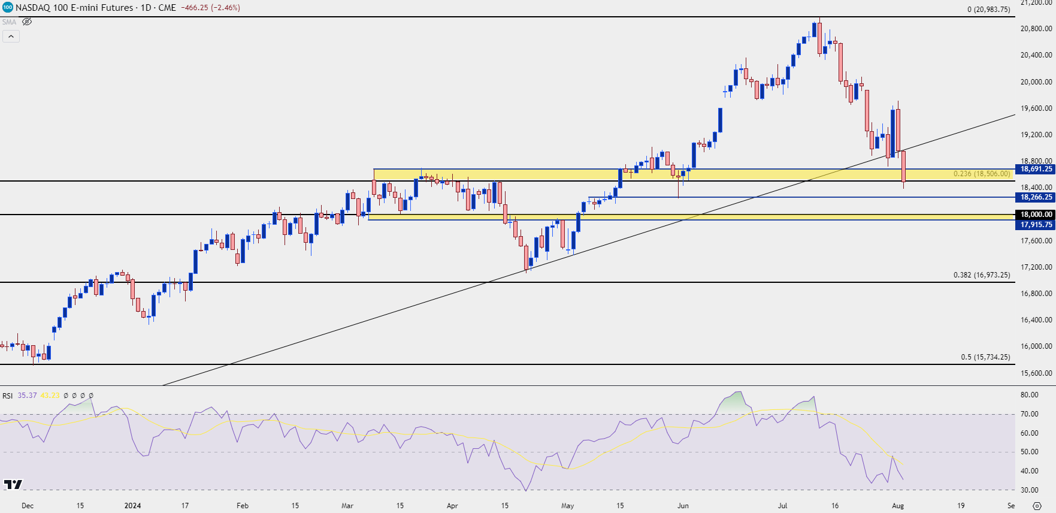Click the May label on time axis
This screenshot has width=1056, height=513.
pos(567,506)
